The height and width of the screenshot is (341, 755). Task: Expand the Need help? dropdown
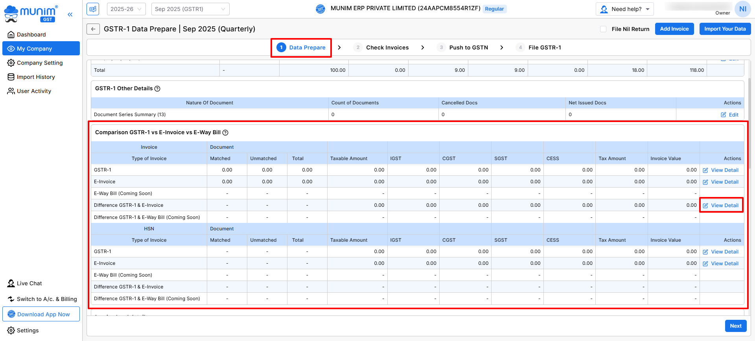(x=624, y=9)
